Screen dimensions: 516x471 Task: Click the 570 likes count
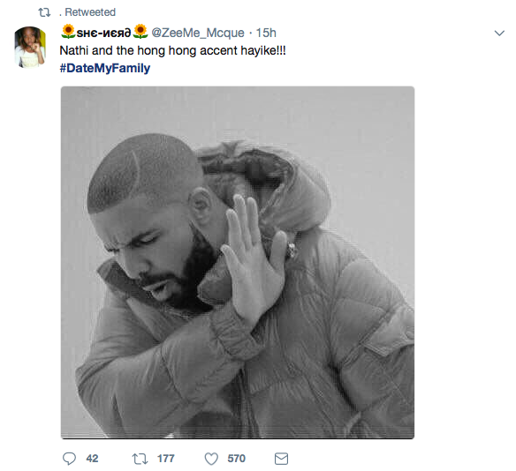(236, 459)
